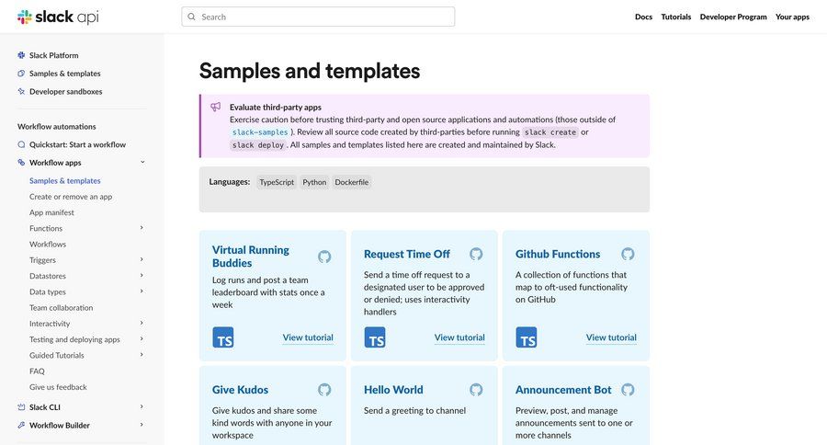Click the Samples & templates top sidebar icon

tap(21, 74)
